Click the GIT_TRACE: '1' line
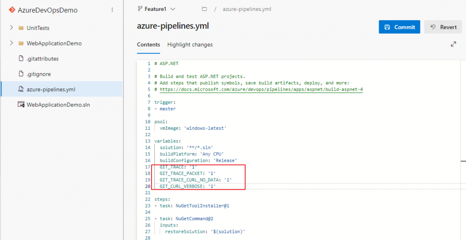Image resolution: width=466 pixels, height=240 pixels. (x=178, y=167)
